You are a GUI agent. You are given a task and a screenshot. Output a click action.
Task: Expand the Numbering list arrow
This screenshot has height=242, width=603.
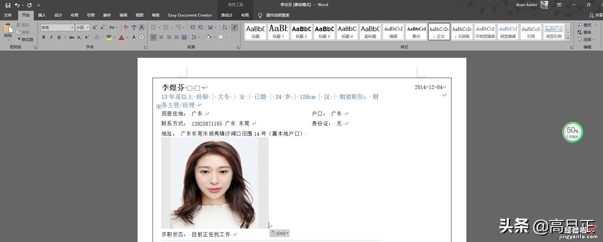tap(172, 28)
